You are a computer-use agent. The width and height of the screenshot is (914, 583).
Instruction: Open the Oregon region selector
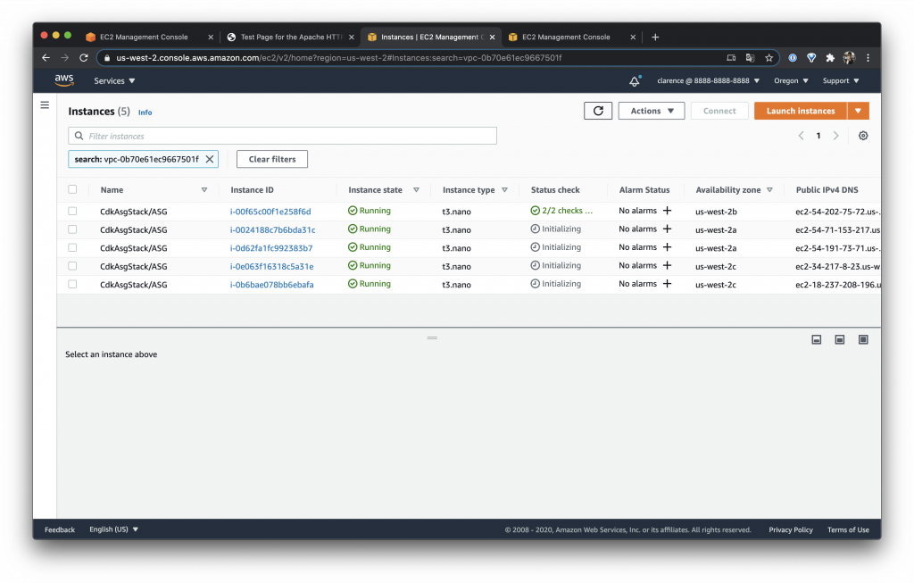791,81
